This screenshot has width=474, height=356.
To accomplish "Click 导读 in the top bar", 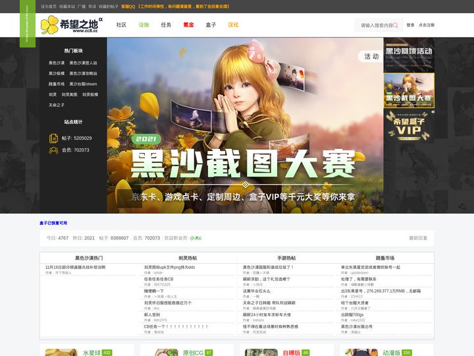I will tap(92, 7).
